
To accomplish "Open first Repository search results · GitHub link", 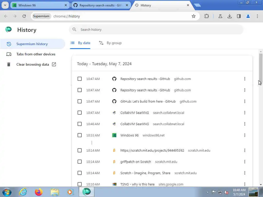I will [145, 79].
